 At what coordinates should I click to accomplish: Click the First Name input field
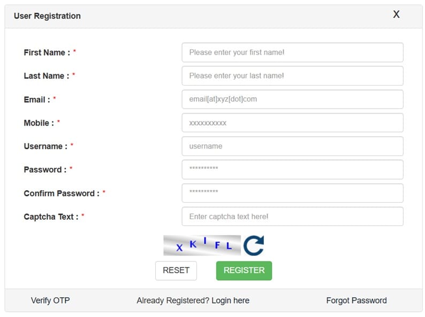point(292,52)
